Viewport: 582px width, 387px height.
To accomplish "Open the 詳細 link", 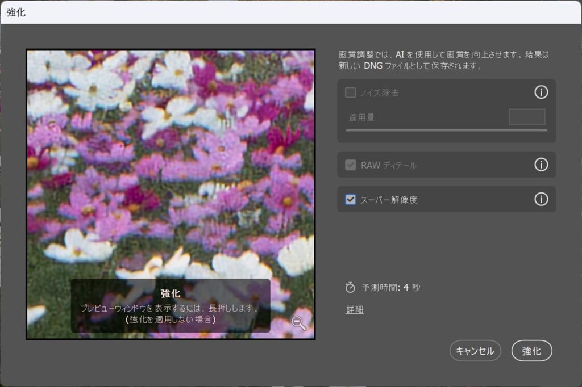I will [x=355, y=309].
